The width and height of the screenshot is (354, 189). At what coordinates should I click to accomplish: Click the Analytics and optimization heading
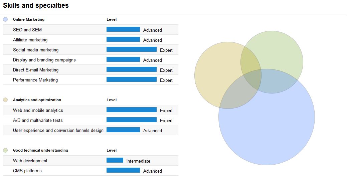[37, 100]
